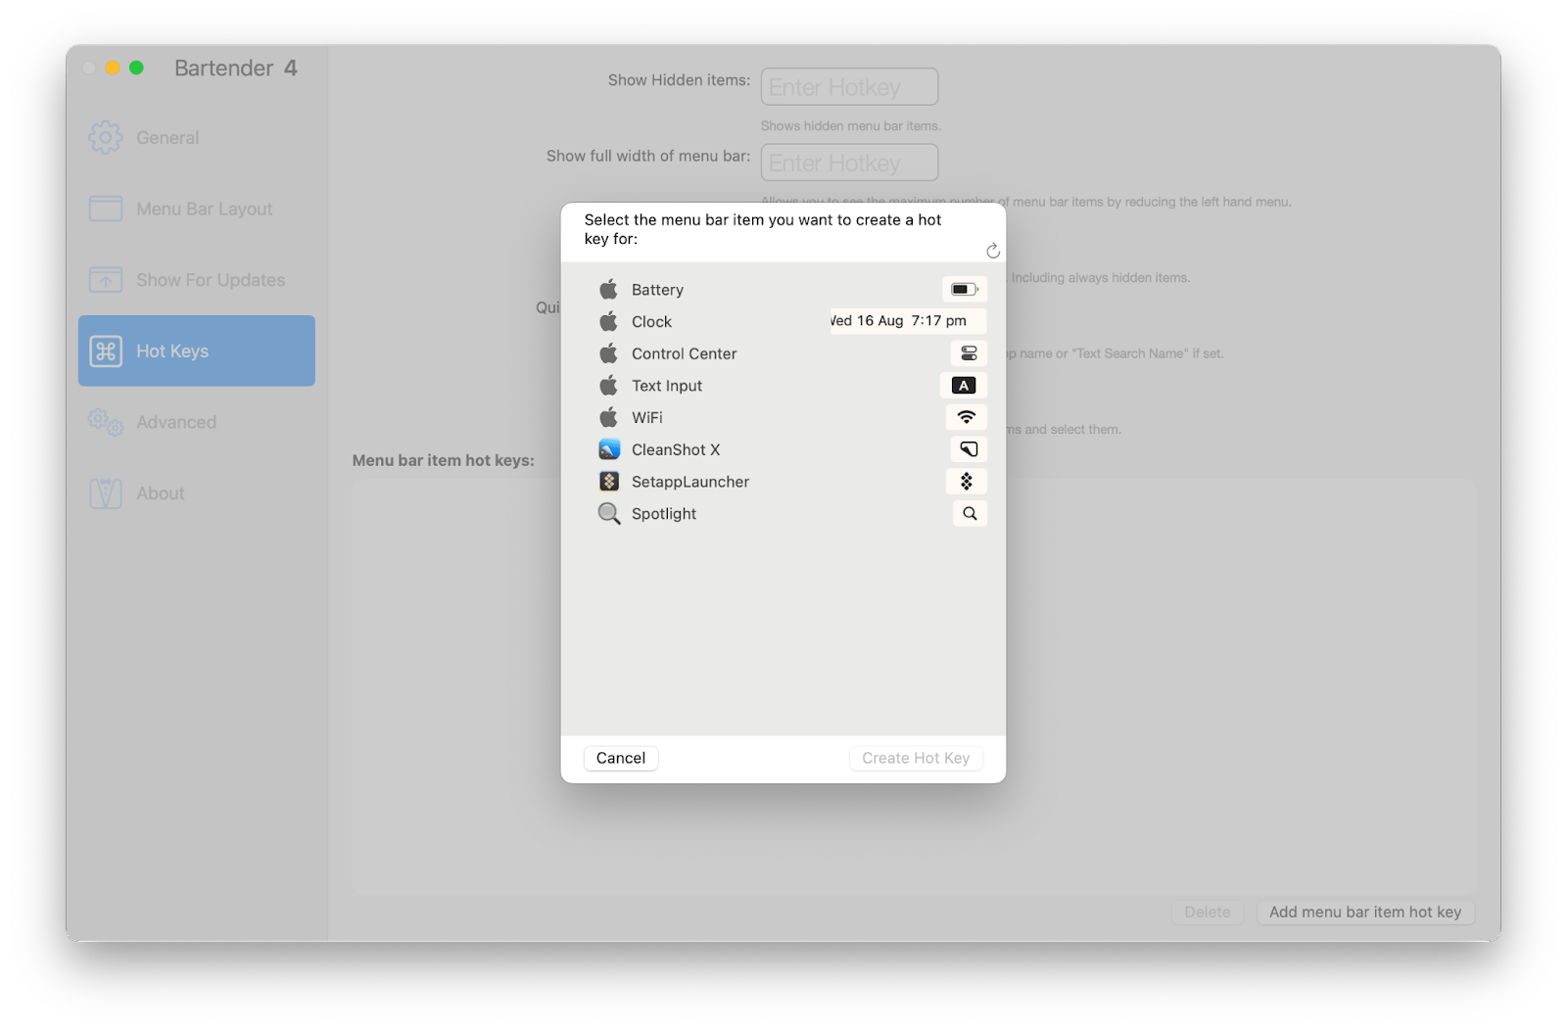The width and height of the screenshot is (1567, 1029).
Task: Select the Hot Keys tab
Action: click(197, 351)
